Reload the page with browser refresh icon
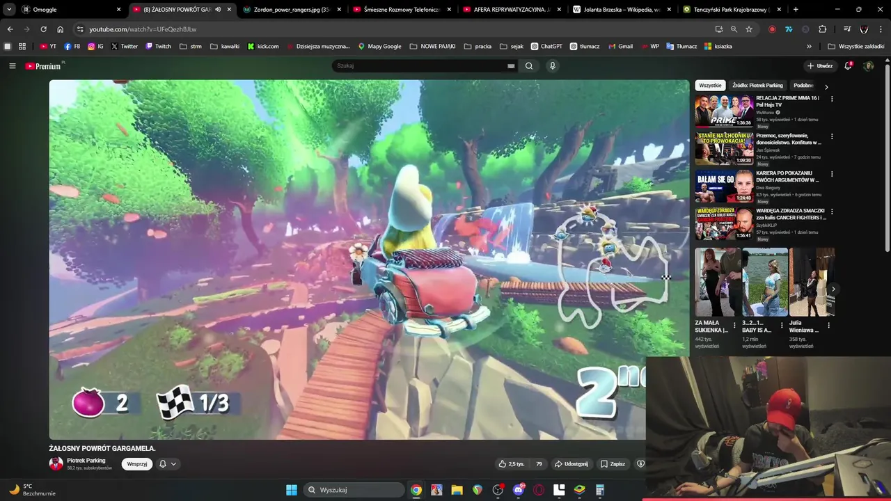Image resolution: width=891 pixels, height=501 pixels. pyautogui.click(x=43, y=29)
